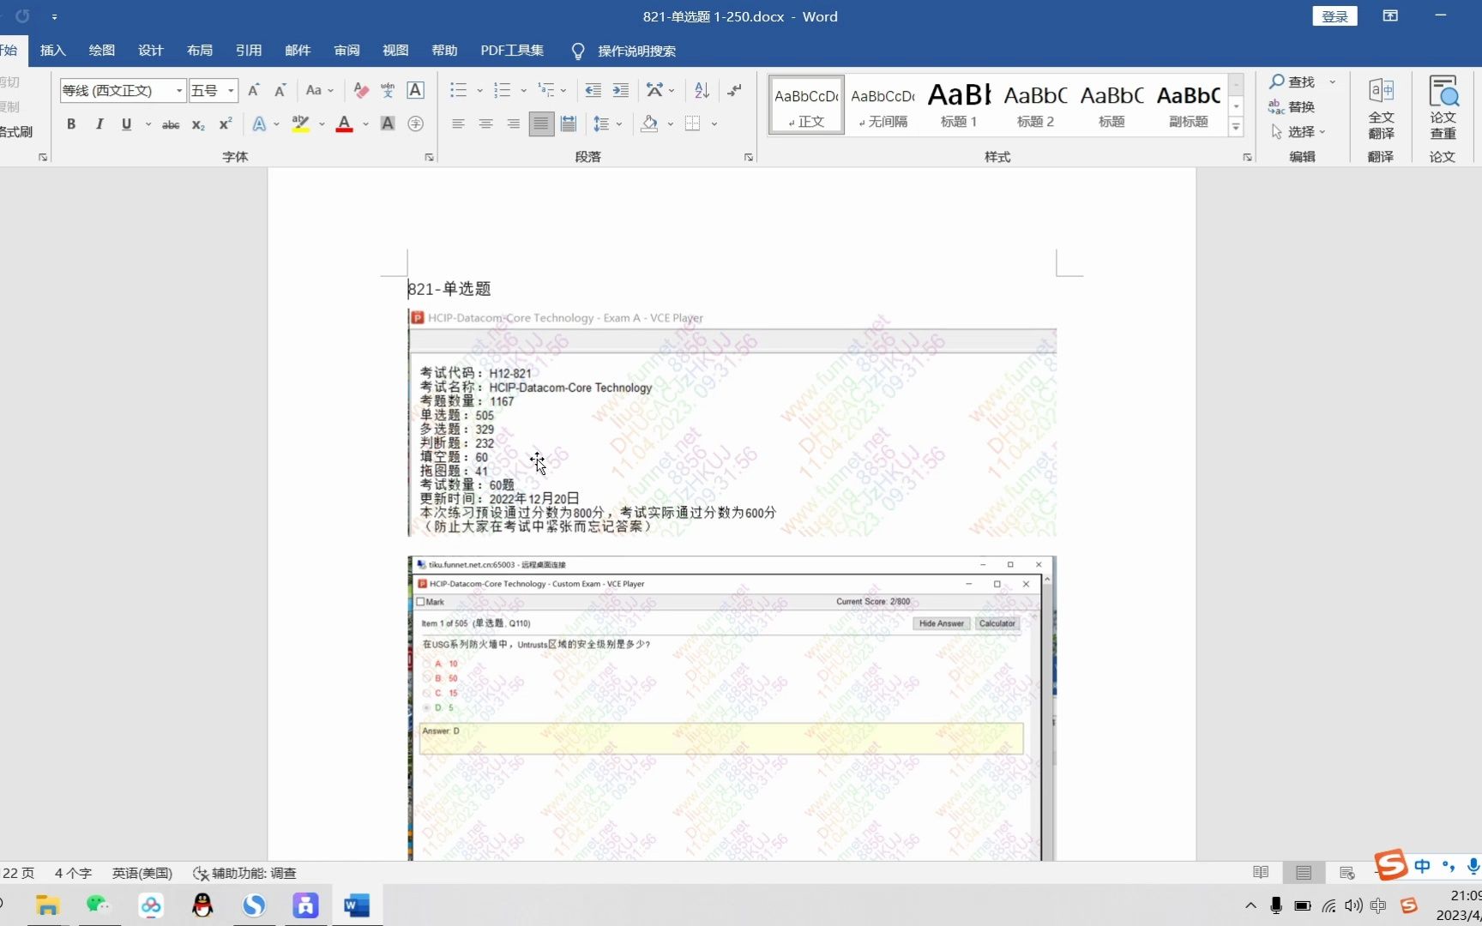Open line and paragraph spacing
1482x926 pixels.
(x=602, y=124)
